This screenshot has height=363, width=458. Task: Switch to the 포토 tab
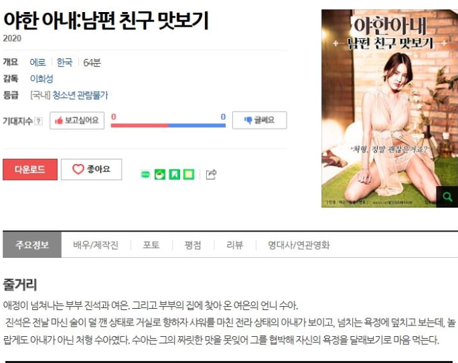tap(151, 245)
